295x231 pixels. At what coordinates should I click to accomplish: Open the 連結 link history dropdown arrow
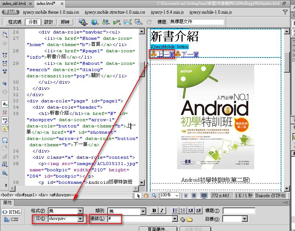tap(175, 219)
